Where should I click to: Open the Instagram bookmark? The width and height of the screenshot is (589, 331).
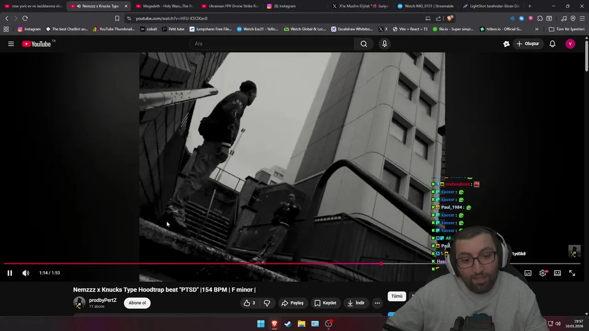point(29,29)
